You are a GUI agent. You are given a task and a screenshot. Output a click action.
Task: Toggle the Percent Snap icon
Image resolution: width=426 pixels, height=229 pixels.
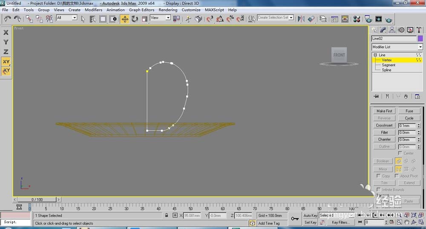click(230, 19)
